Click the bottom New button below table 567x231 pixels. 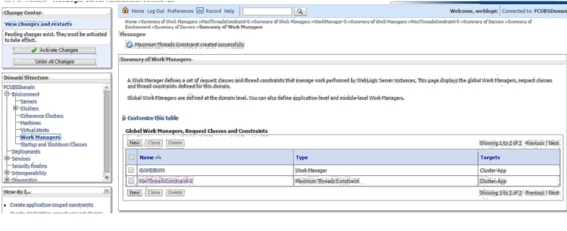click(x=134, y=193)
